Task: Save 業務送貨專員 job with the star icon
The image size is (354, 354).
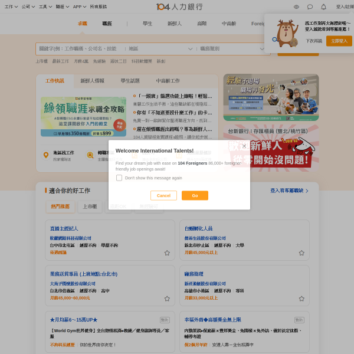Action: 167,299
